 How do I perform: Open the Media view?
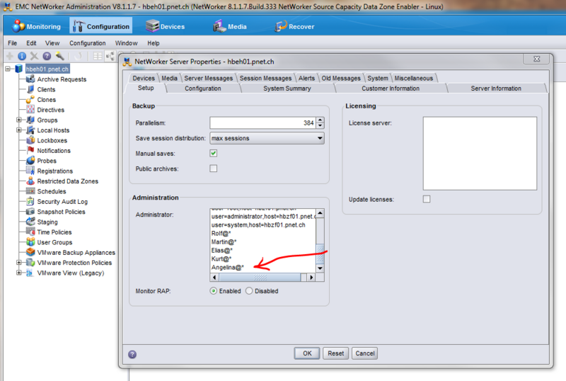pyautogui.click(x=230, y=27)
